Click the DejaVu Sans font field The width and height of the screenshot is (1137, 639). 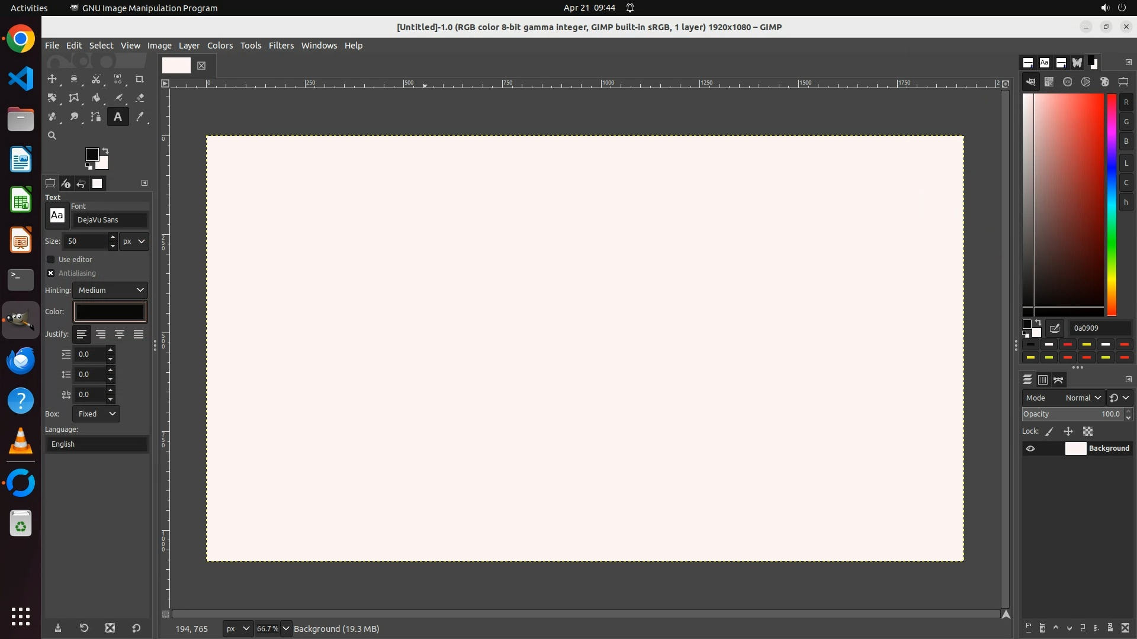coord(110,220)
